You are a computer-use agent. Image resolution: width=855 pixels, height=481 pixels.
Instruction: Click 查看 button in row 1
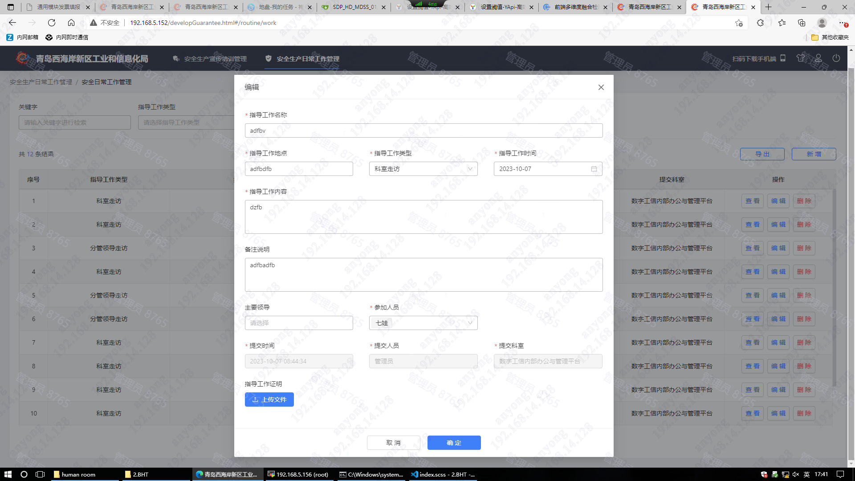coord(753,201)
